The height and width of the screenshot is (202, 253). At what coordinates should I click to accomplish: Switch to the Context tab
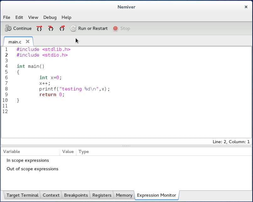tap(51, 195)
